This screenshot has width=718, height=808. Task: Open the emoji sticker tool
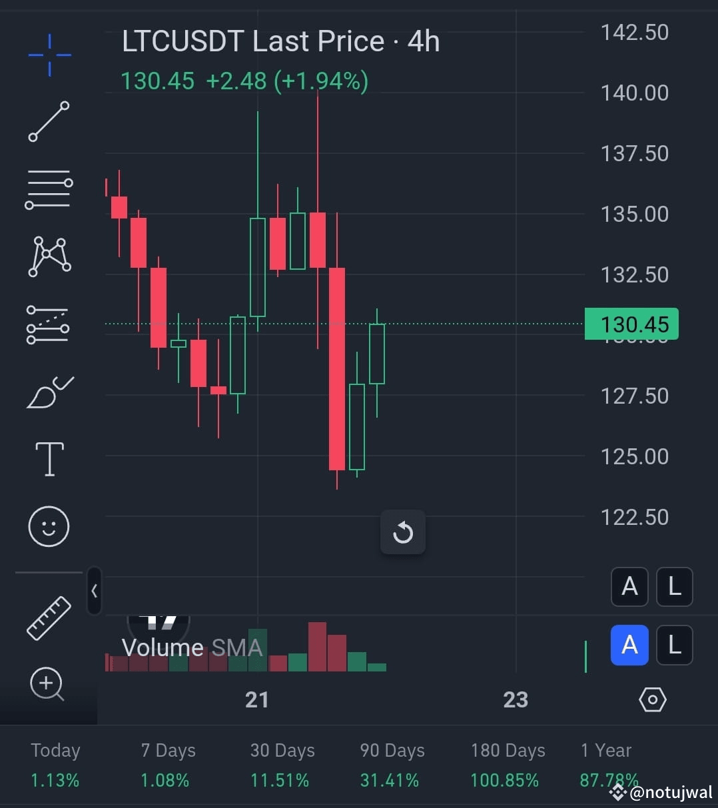click(x=49, y=526)
